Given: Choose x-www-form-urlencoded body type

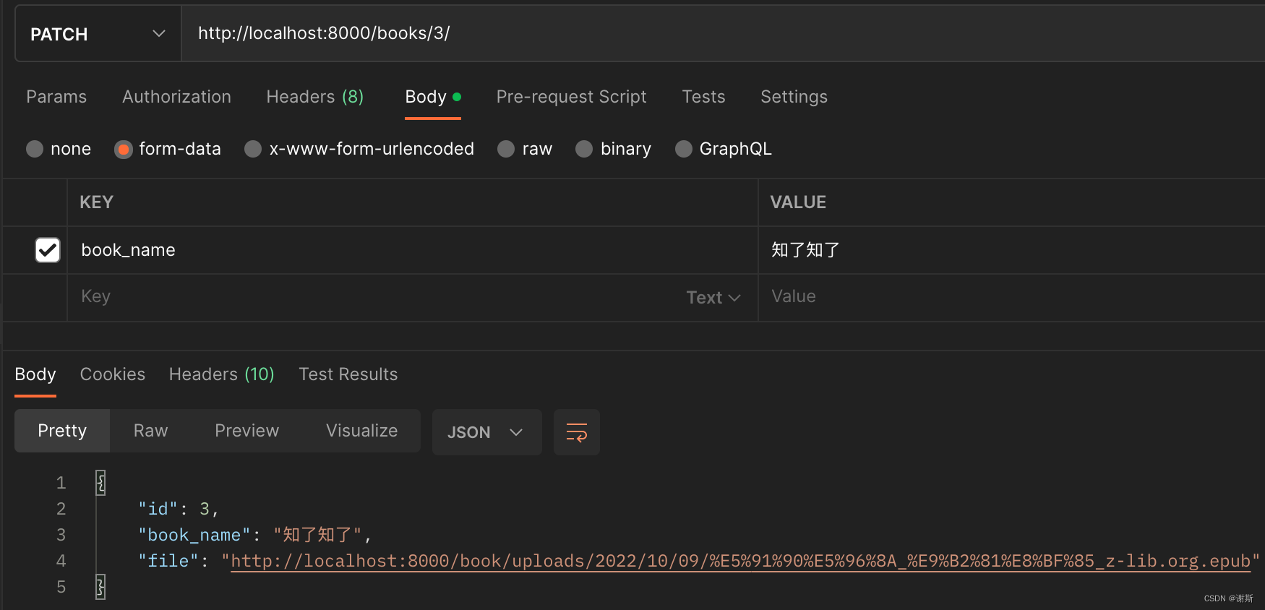Looking at the screenshot, I should point(359,149).
